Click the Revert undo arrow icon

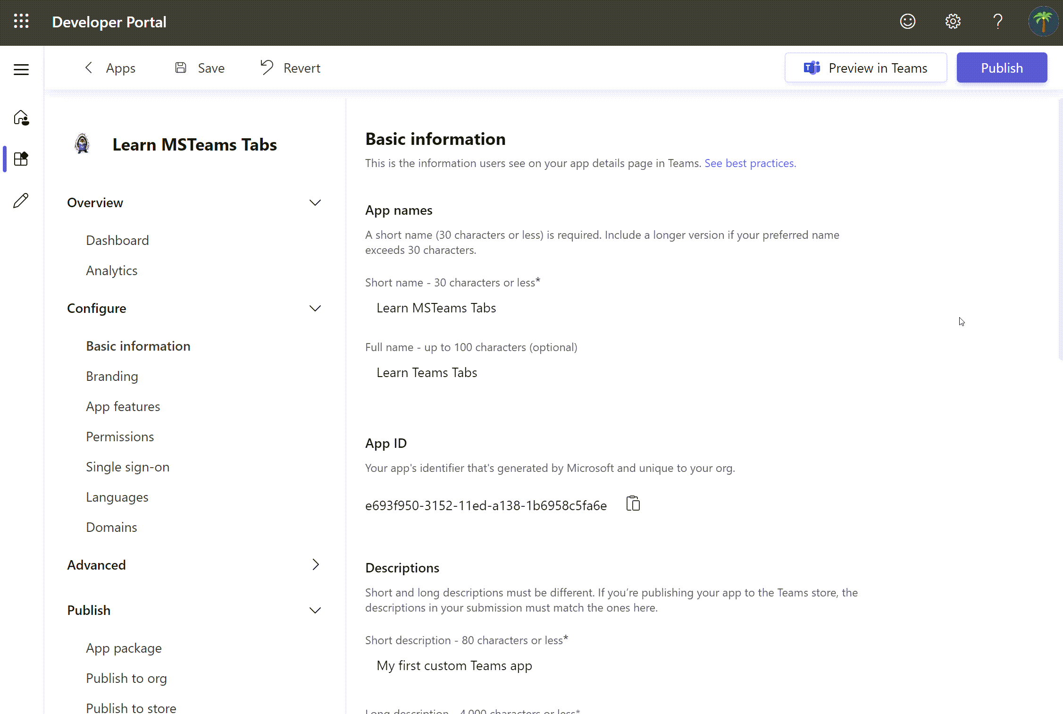tap(267, 67)
